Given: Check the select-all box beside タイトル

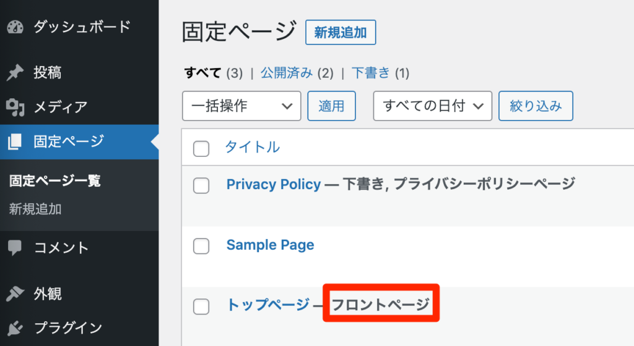Looking at the screenshot, I should click(201, 148).
